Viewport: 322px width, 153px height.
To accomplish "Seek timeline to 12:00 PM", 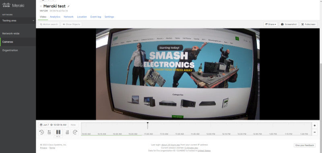I will pyautogui.click(x=211, y=134).
